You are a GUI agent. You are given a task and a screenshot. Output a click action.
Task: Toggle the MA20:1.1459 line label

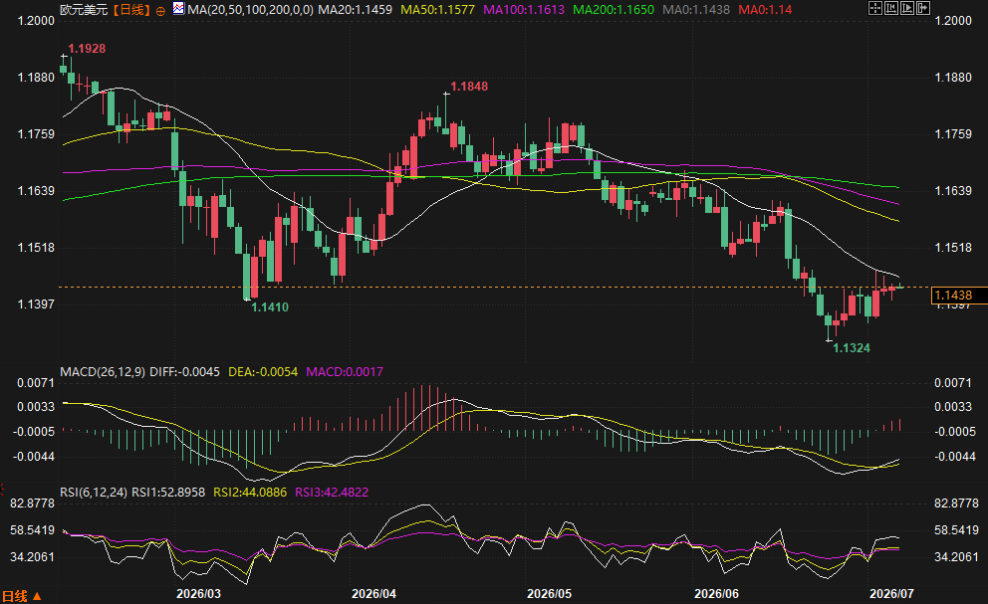coord(355,10)
